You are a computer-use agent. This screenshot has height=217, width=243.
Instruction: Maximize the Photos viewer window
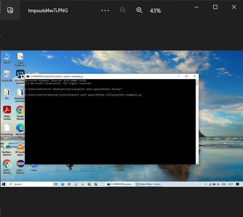point(215,7)
